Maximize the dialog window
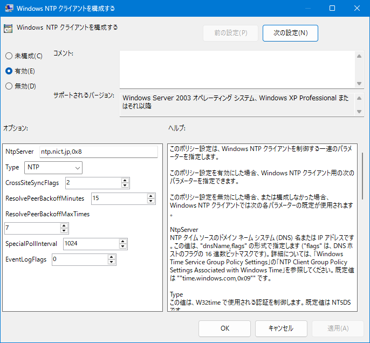 [x=332, y=8]
